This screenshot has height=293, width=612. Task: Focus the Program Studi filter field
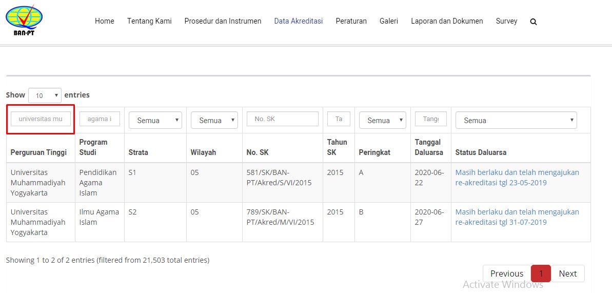(x=100, y=119)
